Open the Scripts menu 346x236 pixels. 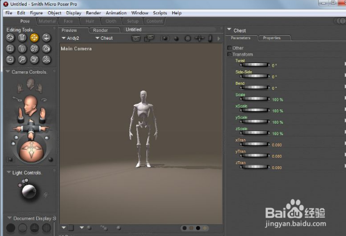(x=160, y=12)
